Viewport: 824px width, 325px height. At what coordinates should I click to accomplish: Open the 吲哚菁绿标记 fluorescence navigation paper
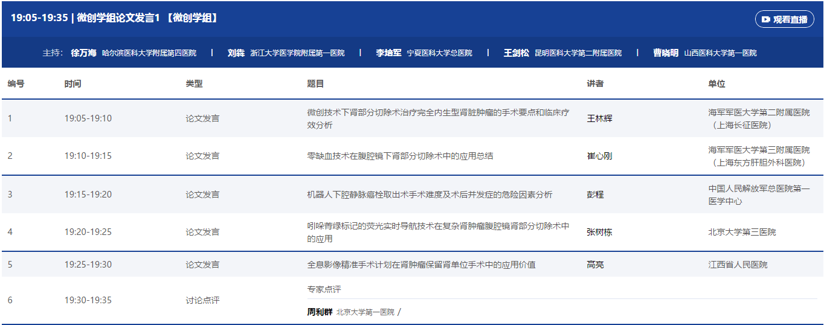point(438,232)
